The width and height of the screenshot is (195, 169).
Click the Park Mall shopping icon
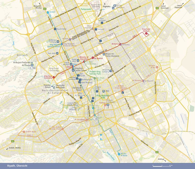tap(57, 53)
